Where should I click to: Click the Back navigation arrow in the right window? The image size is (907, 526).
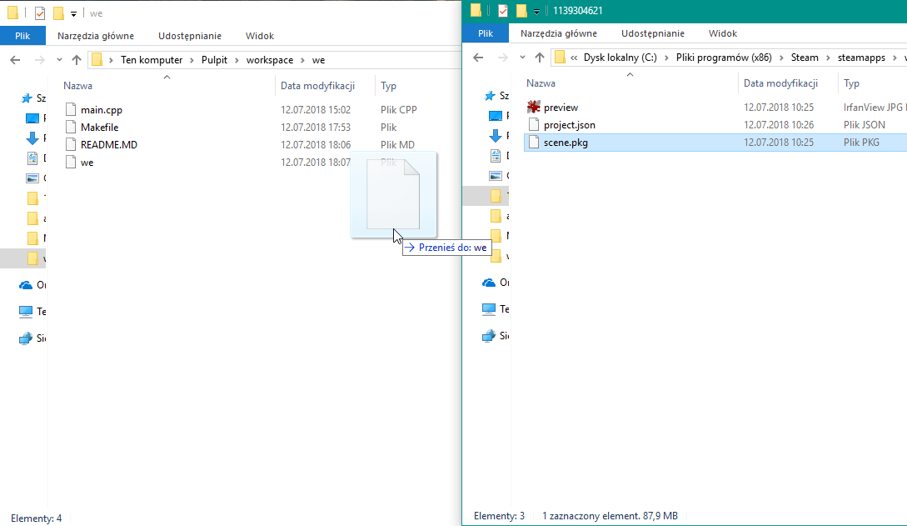[477, 57]
